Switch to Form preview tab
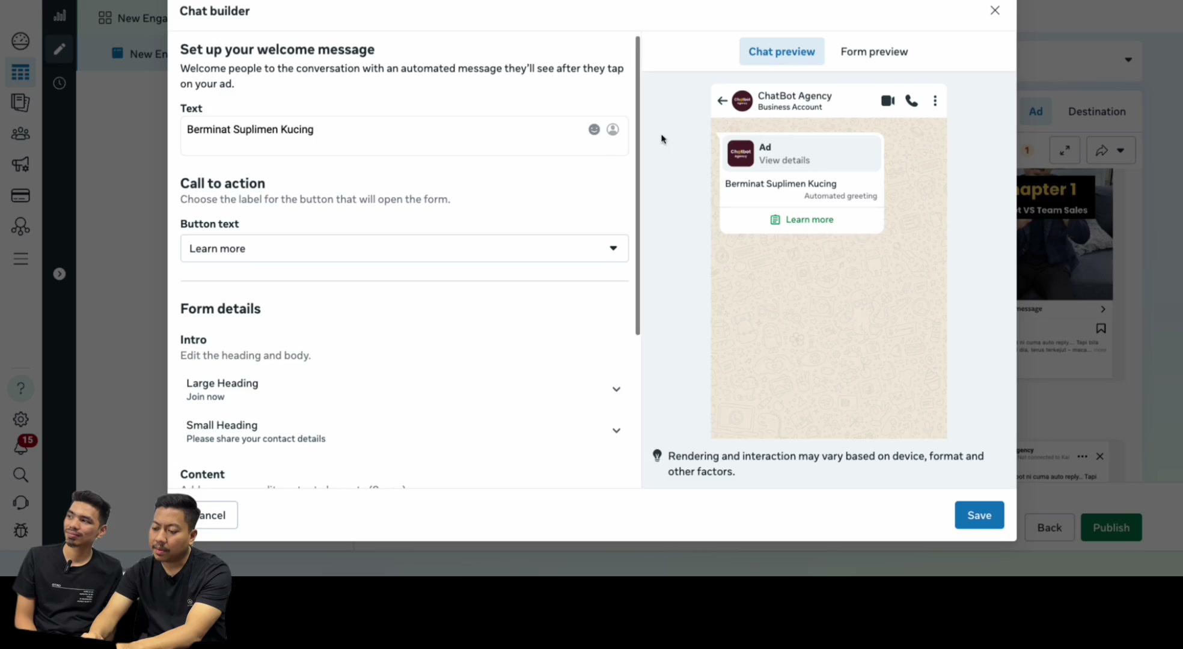Screen dimensions: 1183x649 [874, 52]
